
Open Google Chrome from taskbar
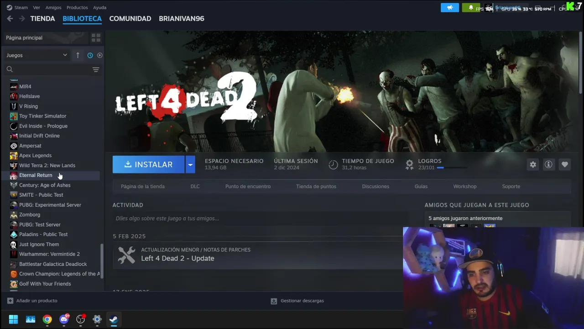47,319
